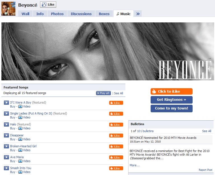See All featured songs
Image resolution: width=215 pixels, height=175 pixels.
pyautogui.click(x=118, y=93)
